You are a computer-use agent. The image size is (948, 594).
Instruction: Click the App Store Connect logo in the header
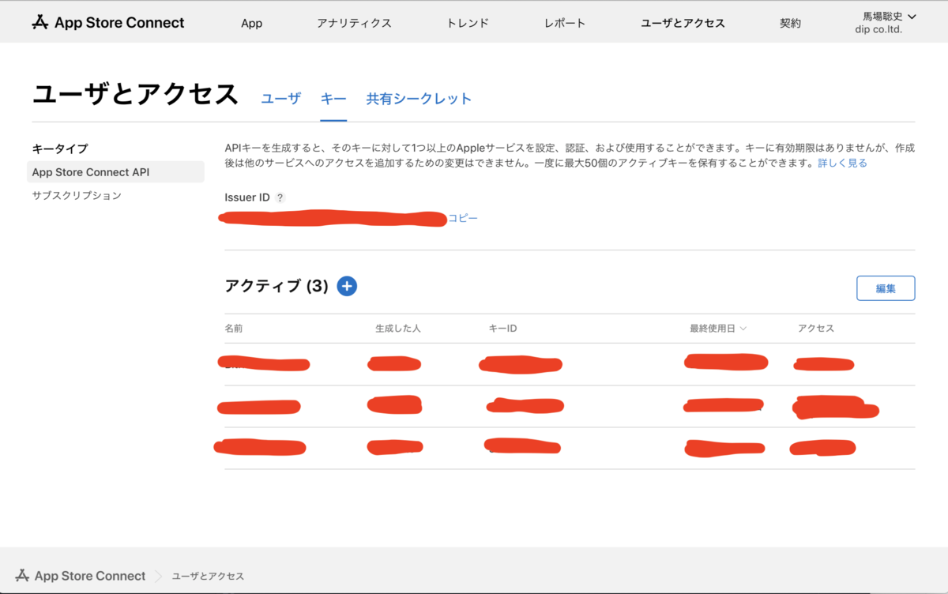click(108, 22)
